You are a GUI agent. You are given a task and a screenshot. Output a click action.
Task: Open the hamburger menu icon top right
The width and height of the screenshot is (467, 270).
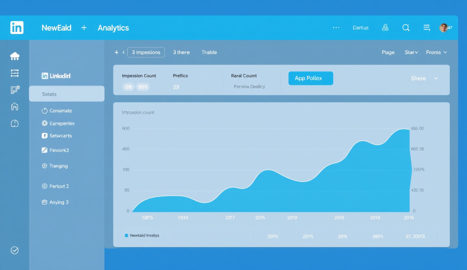(426, 28)
